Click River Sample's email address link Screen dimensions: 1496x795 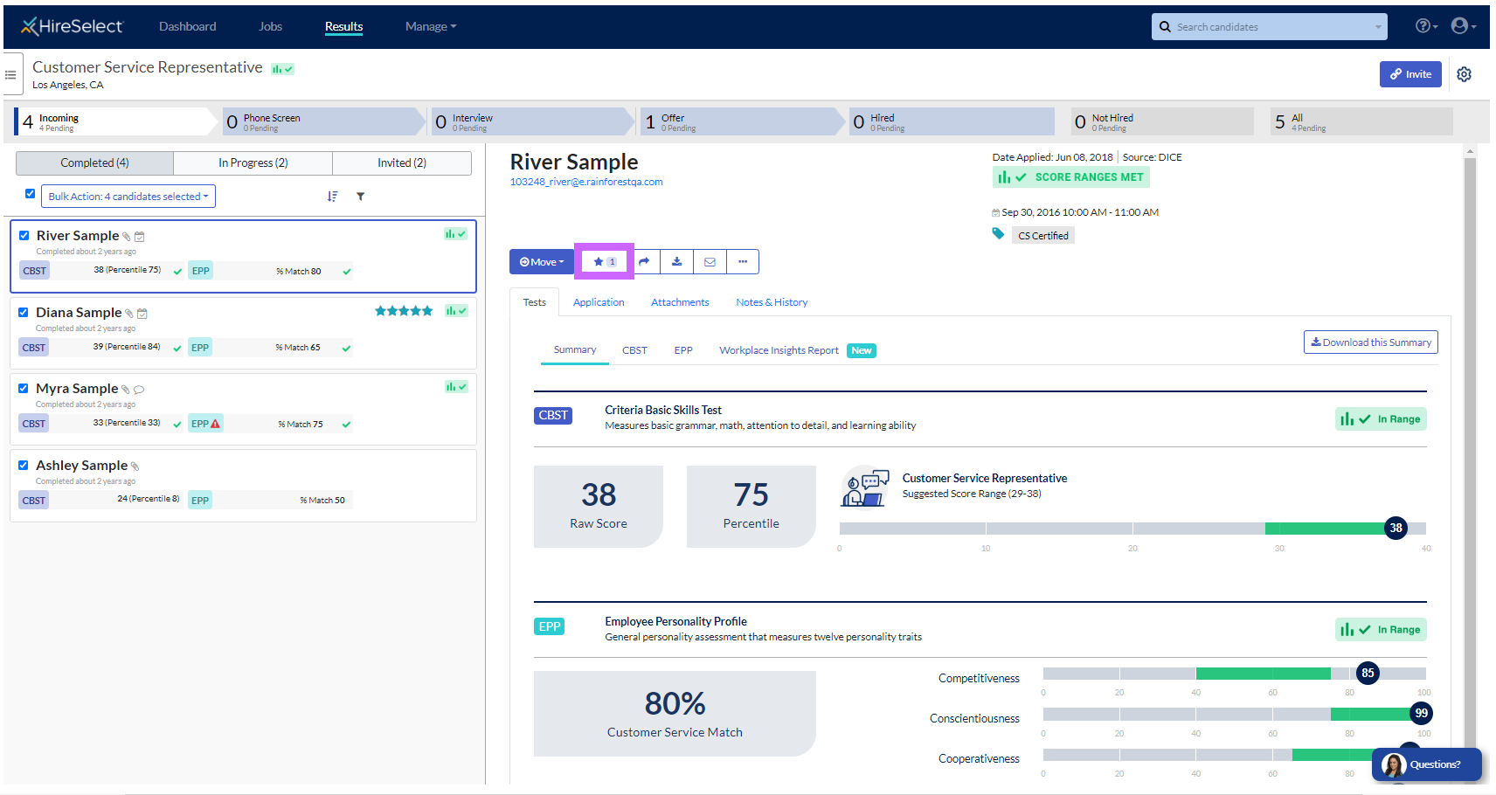point(586,182)
